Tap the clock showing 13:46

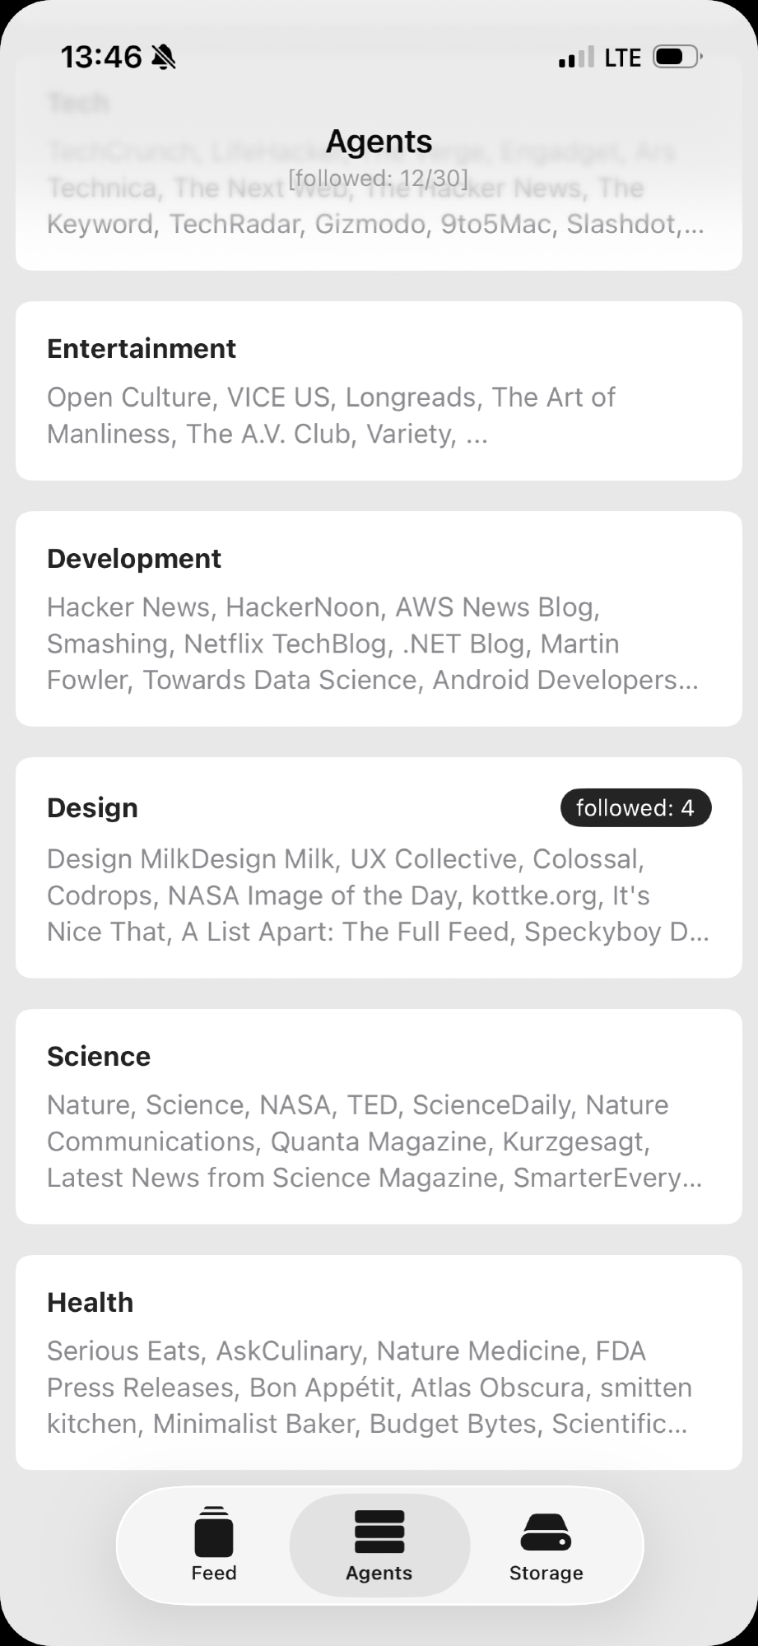pyautogui.click(x=101, y=58)
